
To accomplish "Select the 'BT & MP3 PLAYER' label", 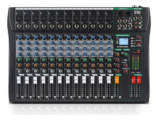I will coord(122,47).
